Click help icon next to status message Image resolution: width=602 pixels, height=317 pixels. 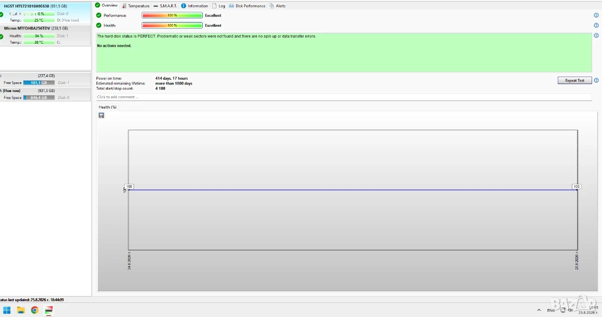tap(596, 36)
